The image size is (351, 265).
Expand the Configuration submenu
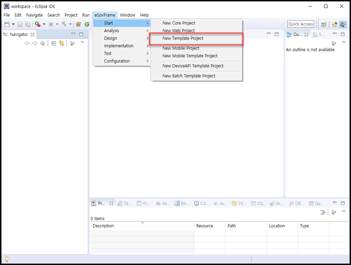coord(121,61)
